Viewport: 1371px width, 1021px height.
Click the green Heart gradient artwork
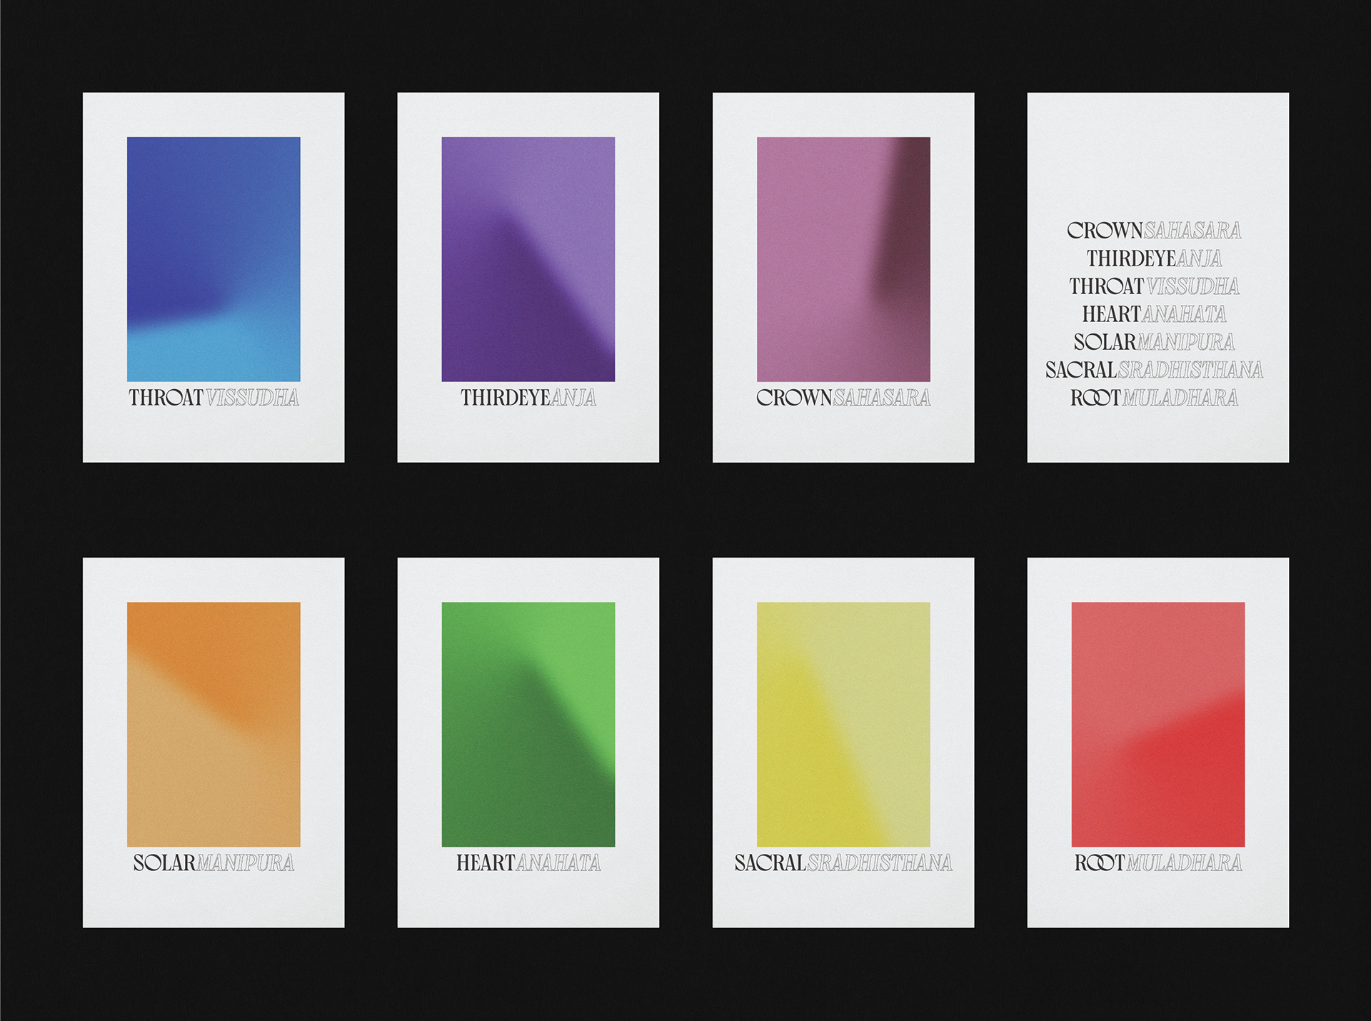(528, 724)
